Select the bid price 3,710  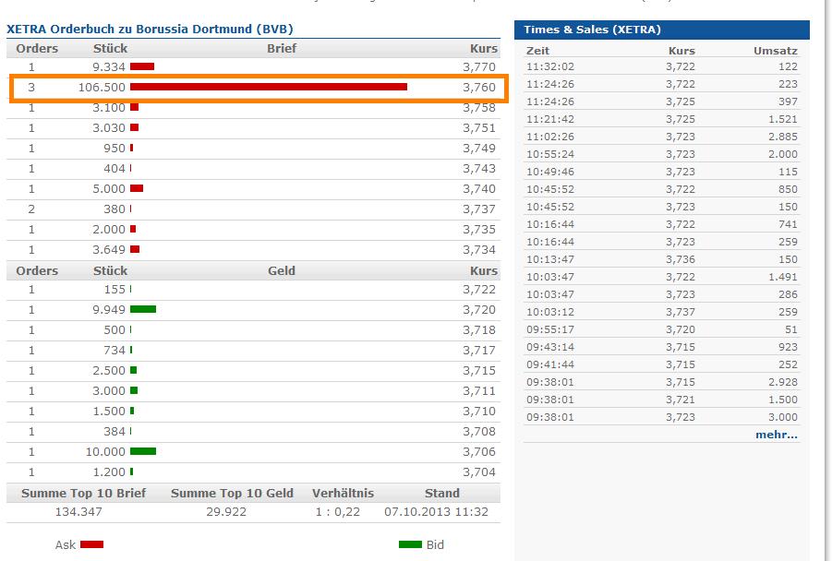479,411
